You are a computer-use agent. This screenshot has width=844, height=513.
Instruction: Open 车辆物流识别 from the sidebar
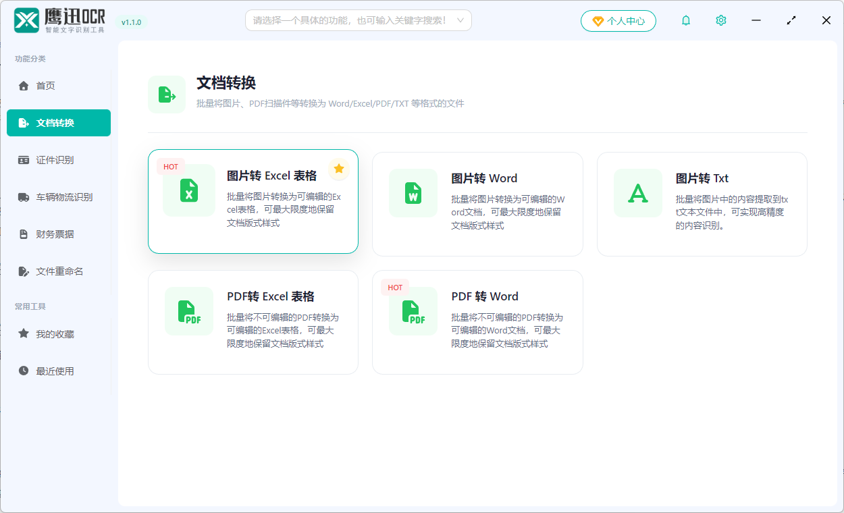pyautogui.click(x=59, y=197)
